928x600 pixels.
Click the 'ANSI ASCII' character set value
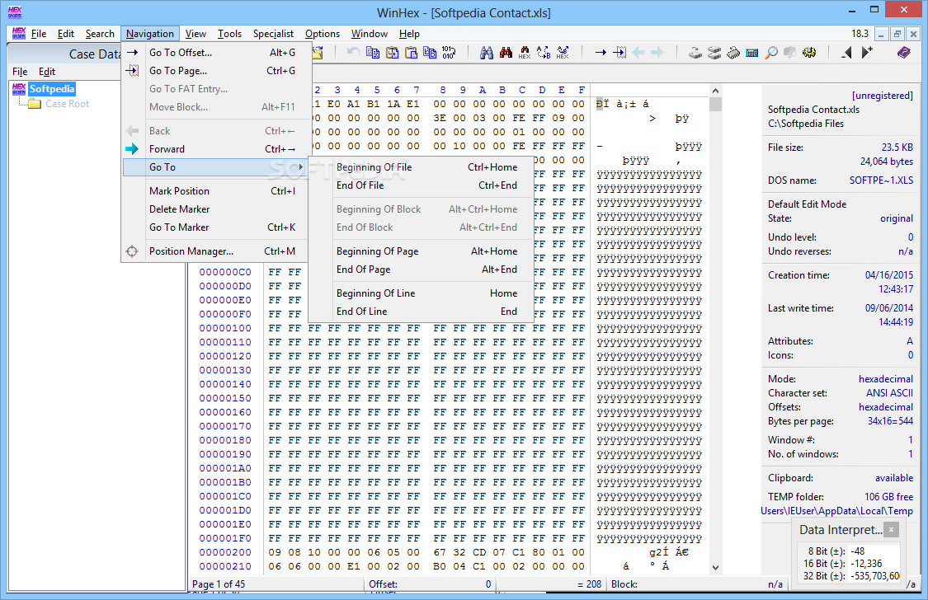(x=889, y=393)
